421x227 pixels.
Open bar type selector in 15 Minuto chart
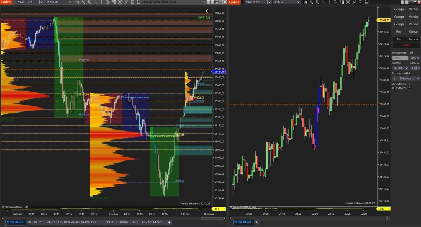(77, 2)
